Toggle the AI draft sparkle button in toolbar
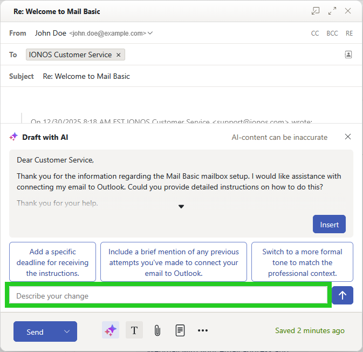Viewport: 363px width, 352px height. (x=111, y=330)
